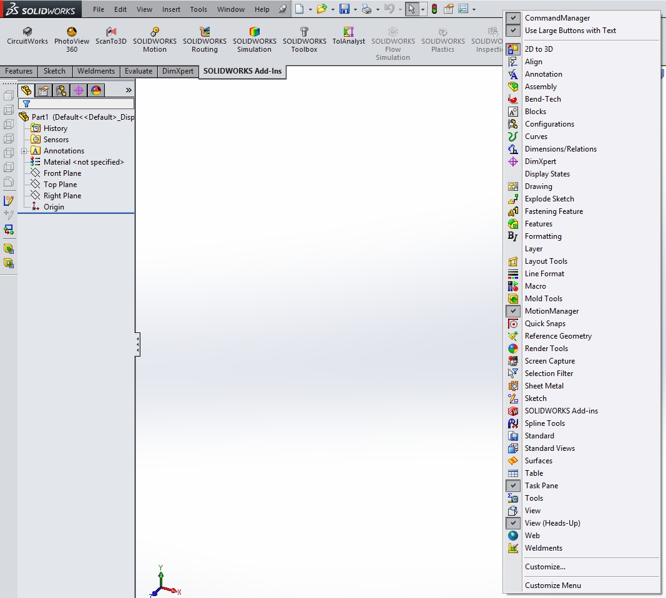The image size is (666, 598).
Task: Open the dropdown arrow beside the Select cursor
Action: pos(423,9)
